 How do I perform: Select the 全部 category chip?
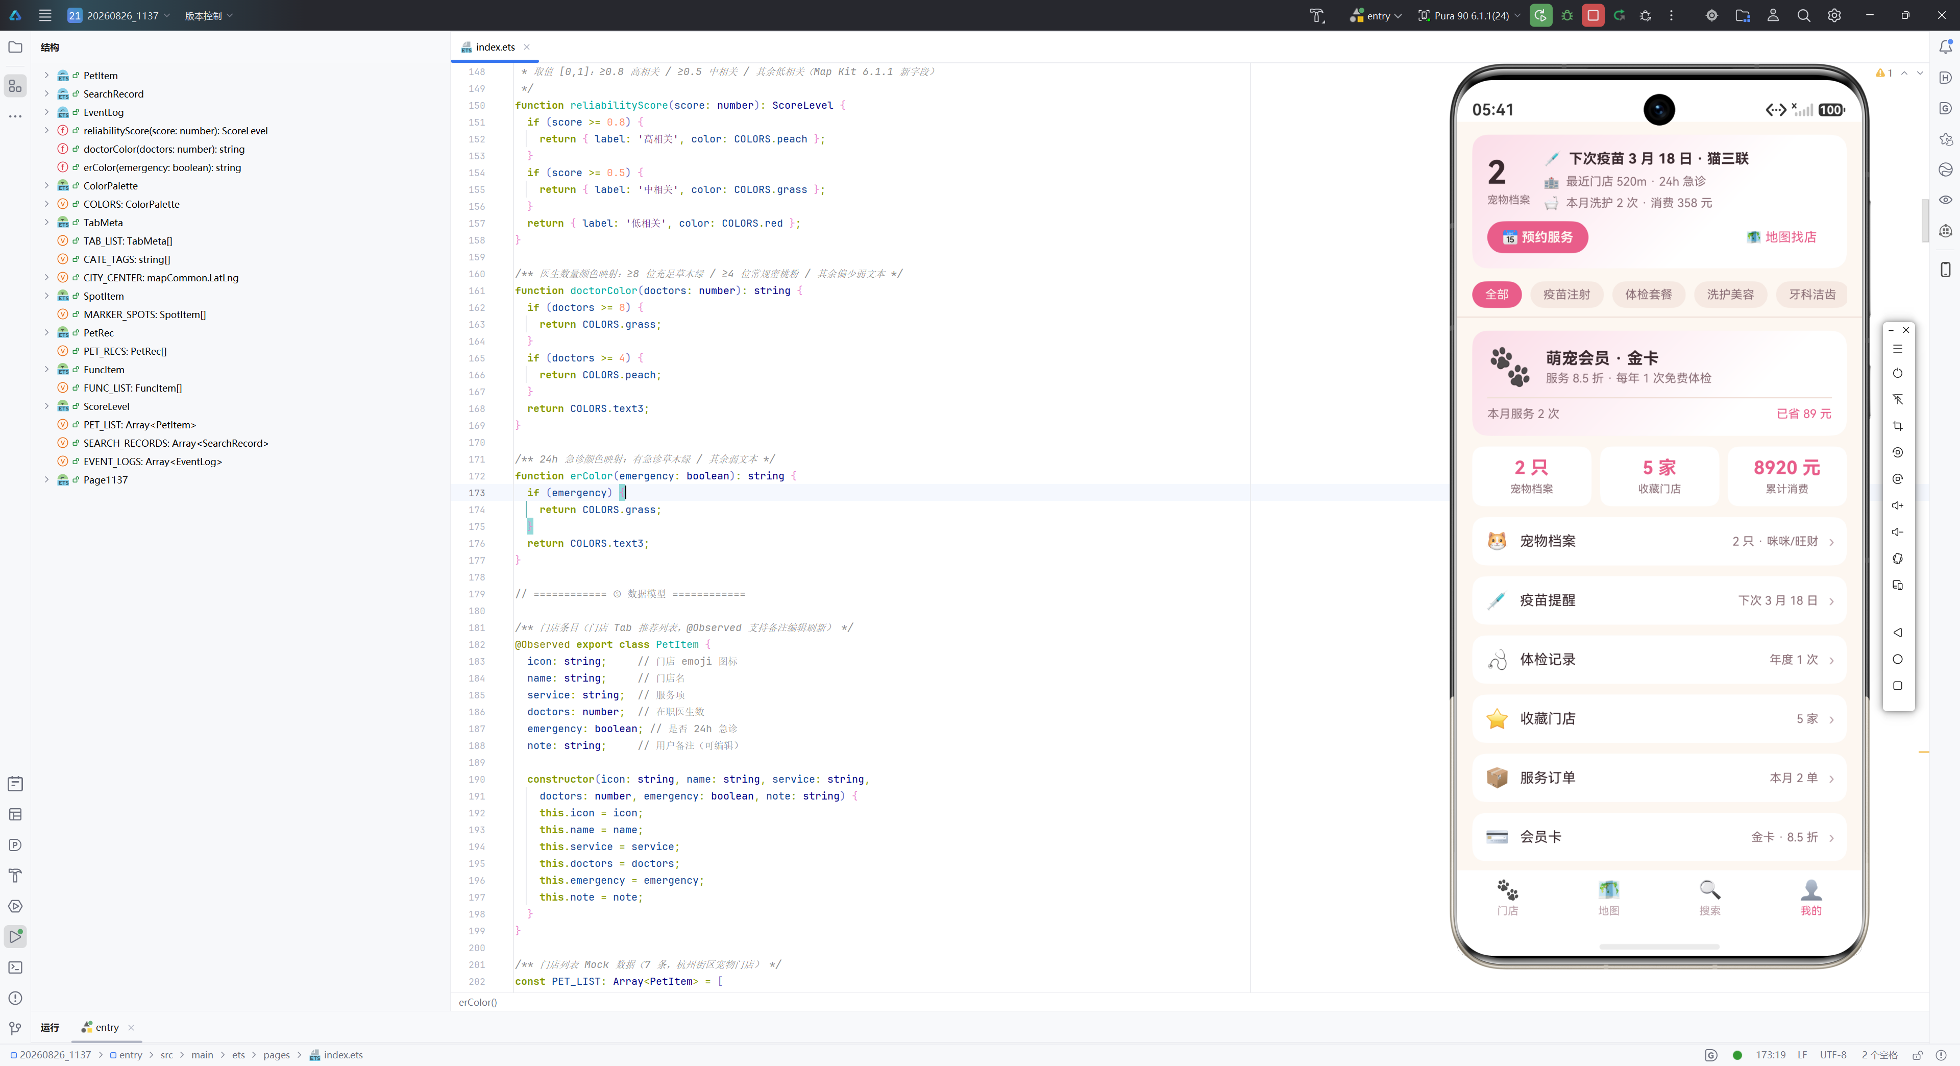(x=1497, y=295)
